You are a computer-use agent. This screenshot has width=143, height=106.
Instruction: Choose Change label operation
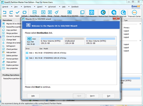coord(11,40)
